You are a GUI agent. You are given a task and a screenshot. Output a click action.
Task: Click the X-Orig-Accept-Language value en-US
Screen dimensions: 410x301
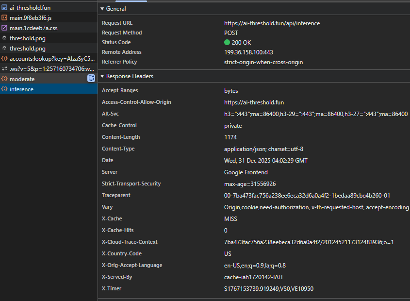pos(255,266)
